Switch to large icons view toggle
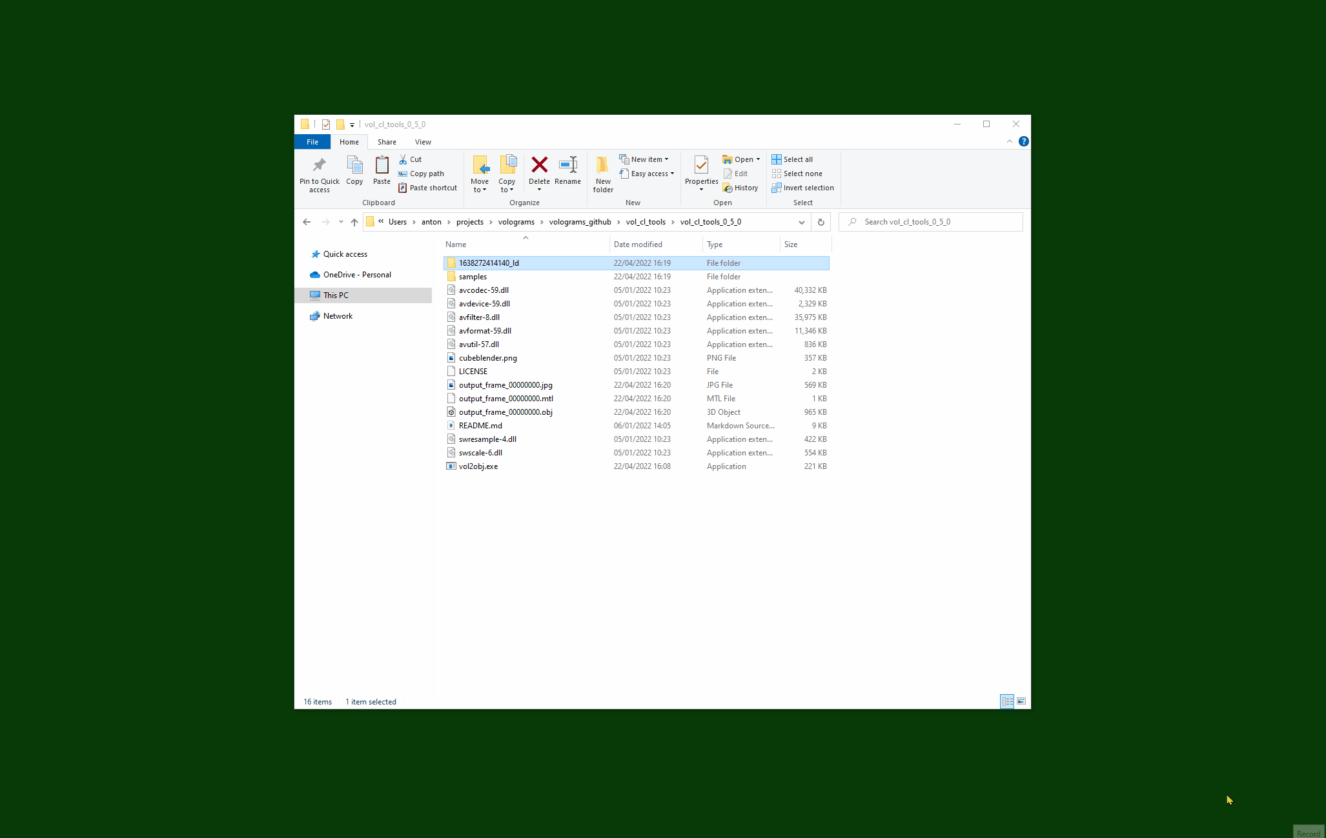This screenshot has width=1326, height=838. (1021, 701)
